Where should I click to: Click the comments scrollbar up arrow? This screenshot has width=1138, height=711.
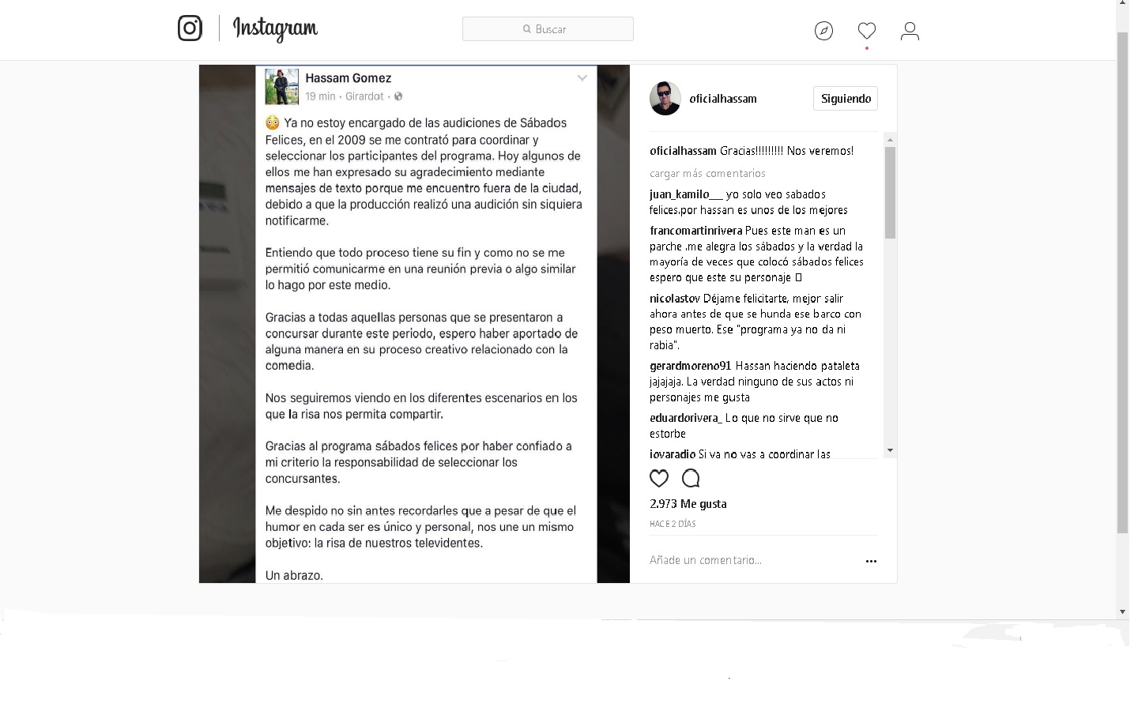point(890,139)
